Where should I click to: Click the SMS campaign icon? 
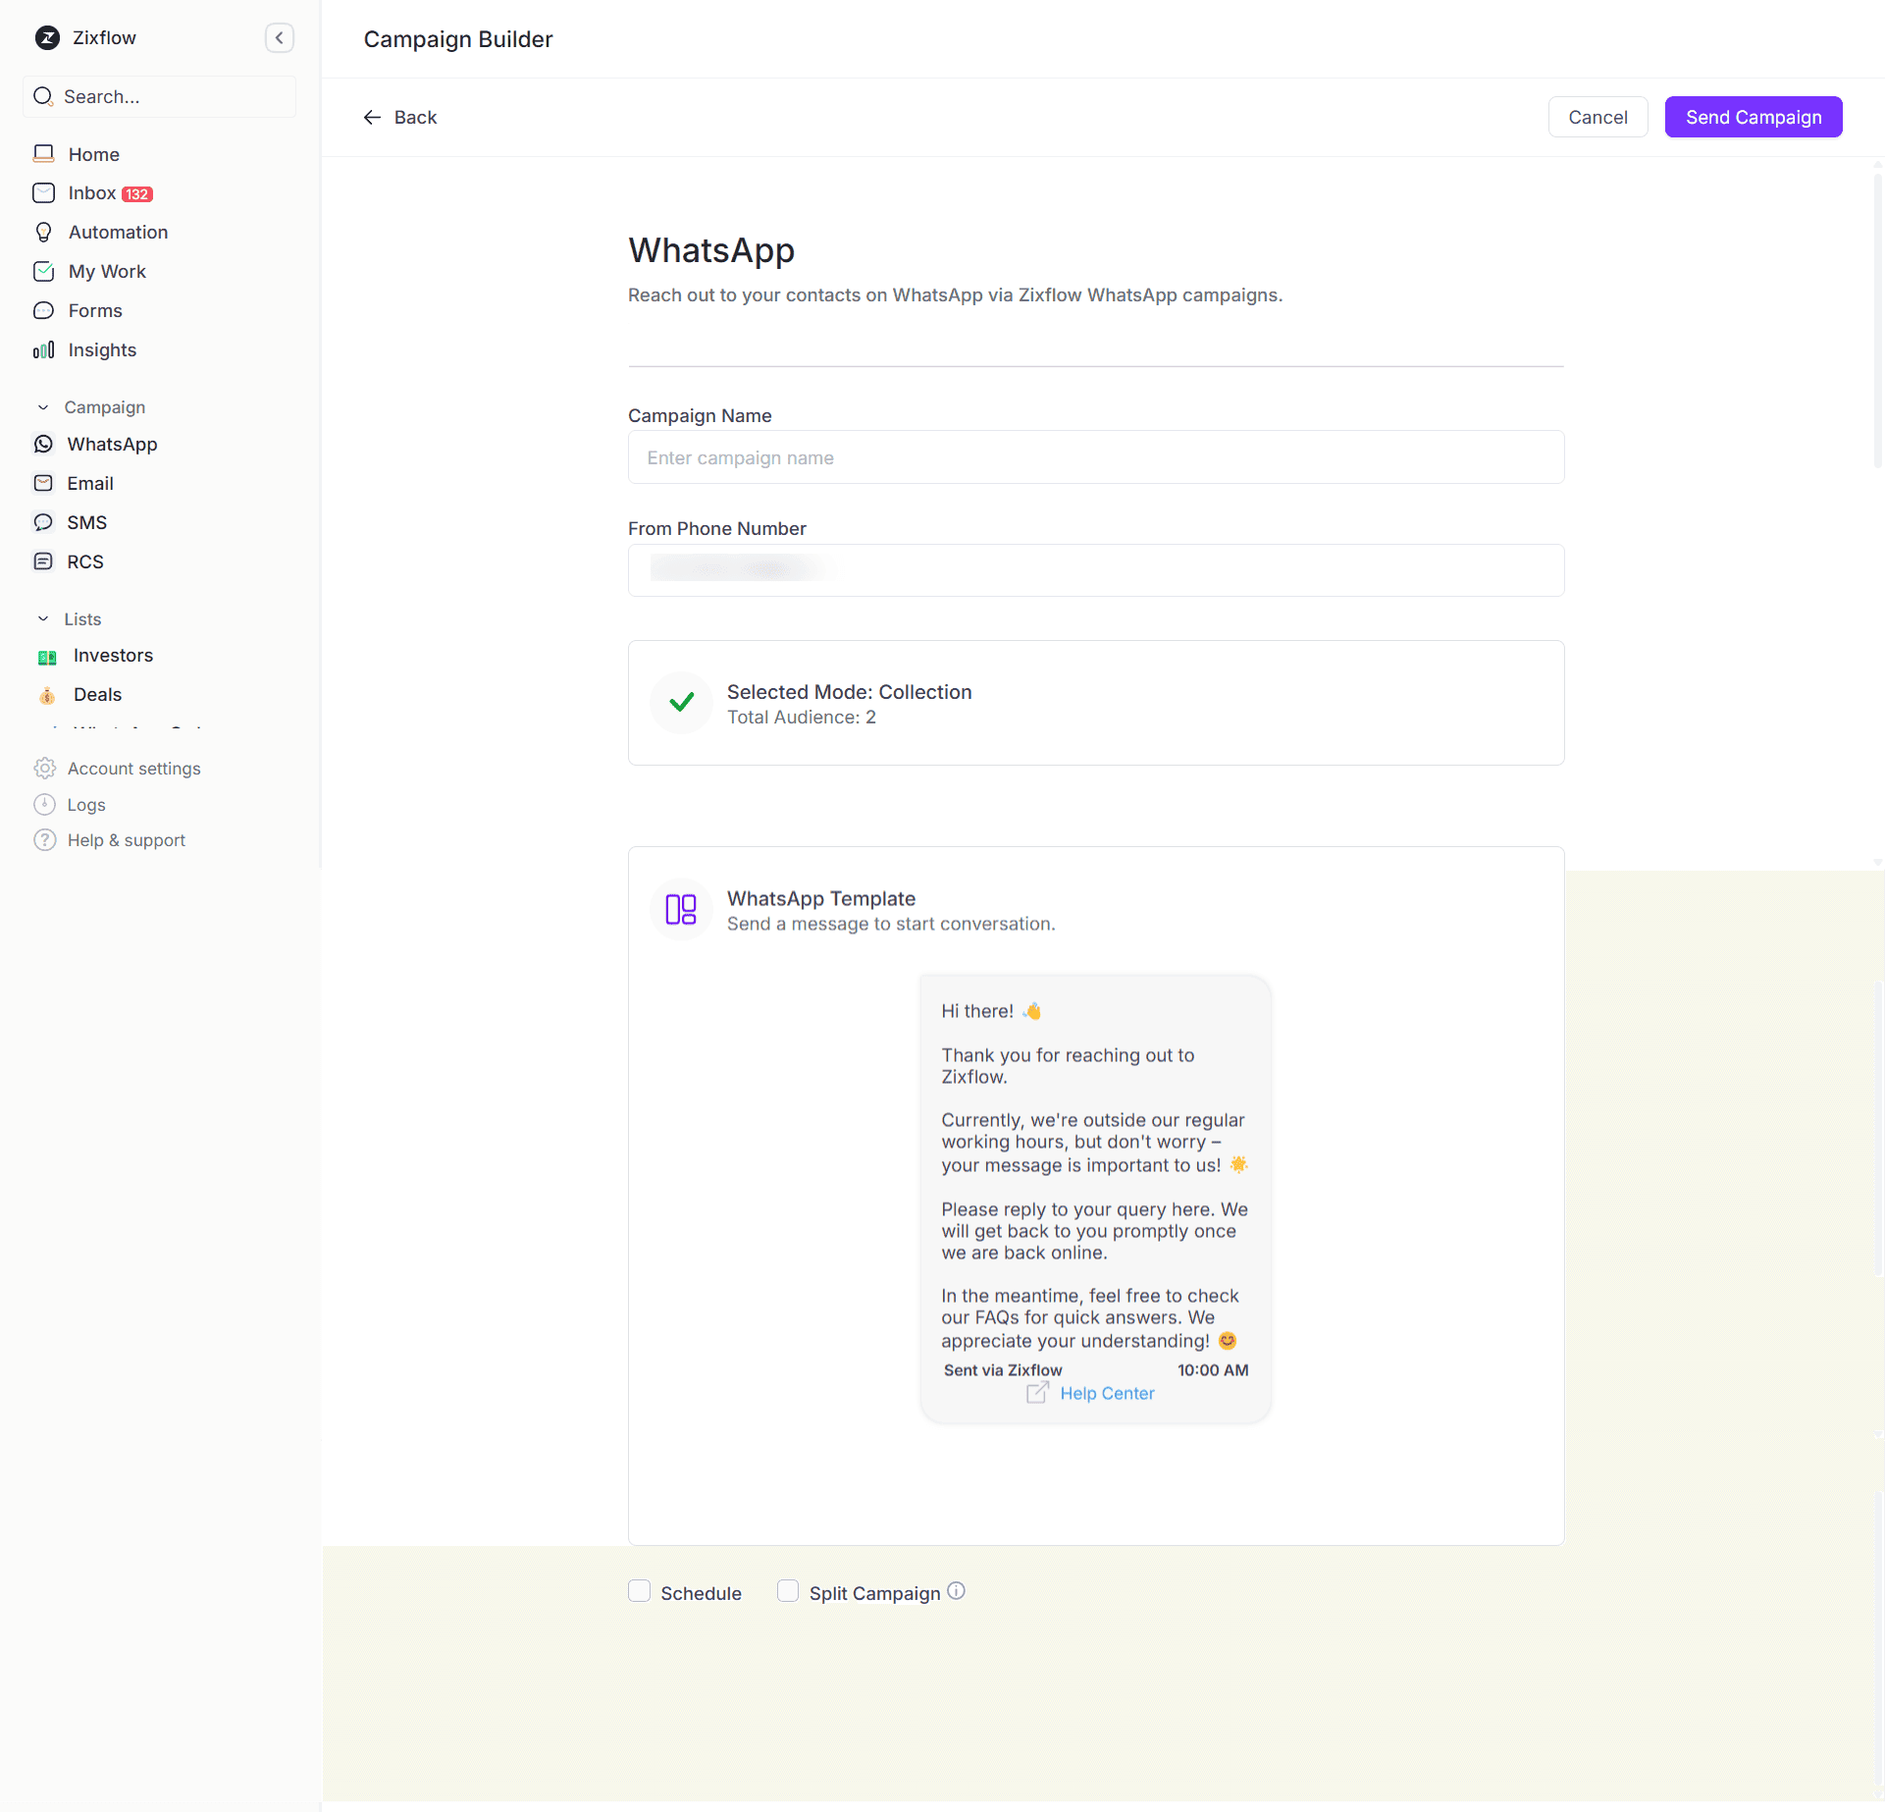(44, 522)
